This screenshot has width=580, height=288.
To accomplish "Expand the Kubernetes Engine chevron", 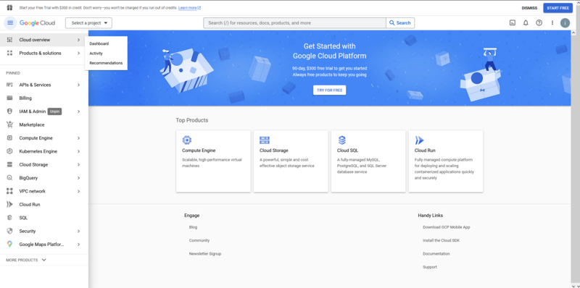I will tap(78, 151).
